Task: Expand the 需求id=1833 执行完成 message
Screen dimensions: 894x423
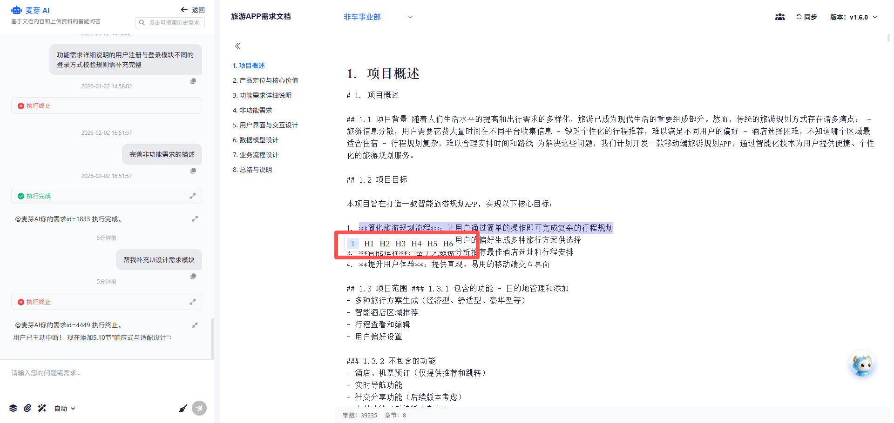Action: tap(195, 218)
